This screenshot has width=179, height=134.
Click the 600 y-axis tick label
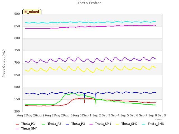17,87
